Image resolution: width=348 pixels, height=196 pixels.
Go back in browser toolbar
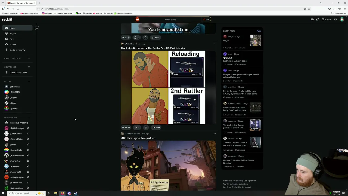(8, 9)
